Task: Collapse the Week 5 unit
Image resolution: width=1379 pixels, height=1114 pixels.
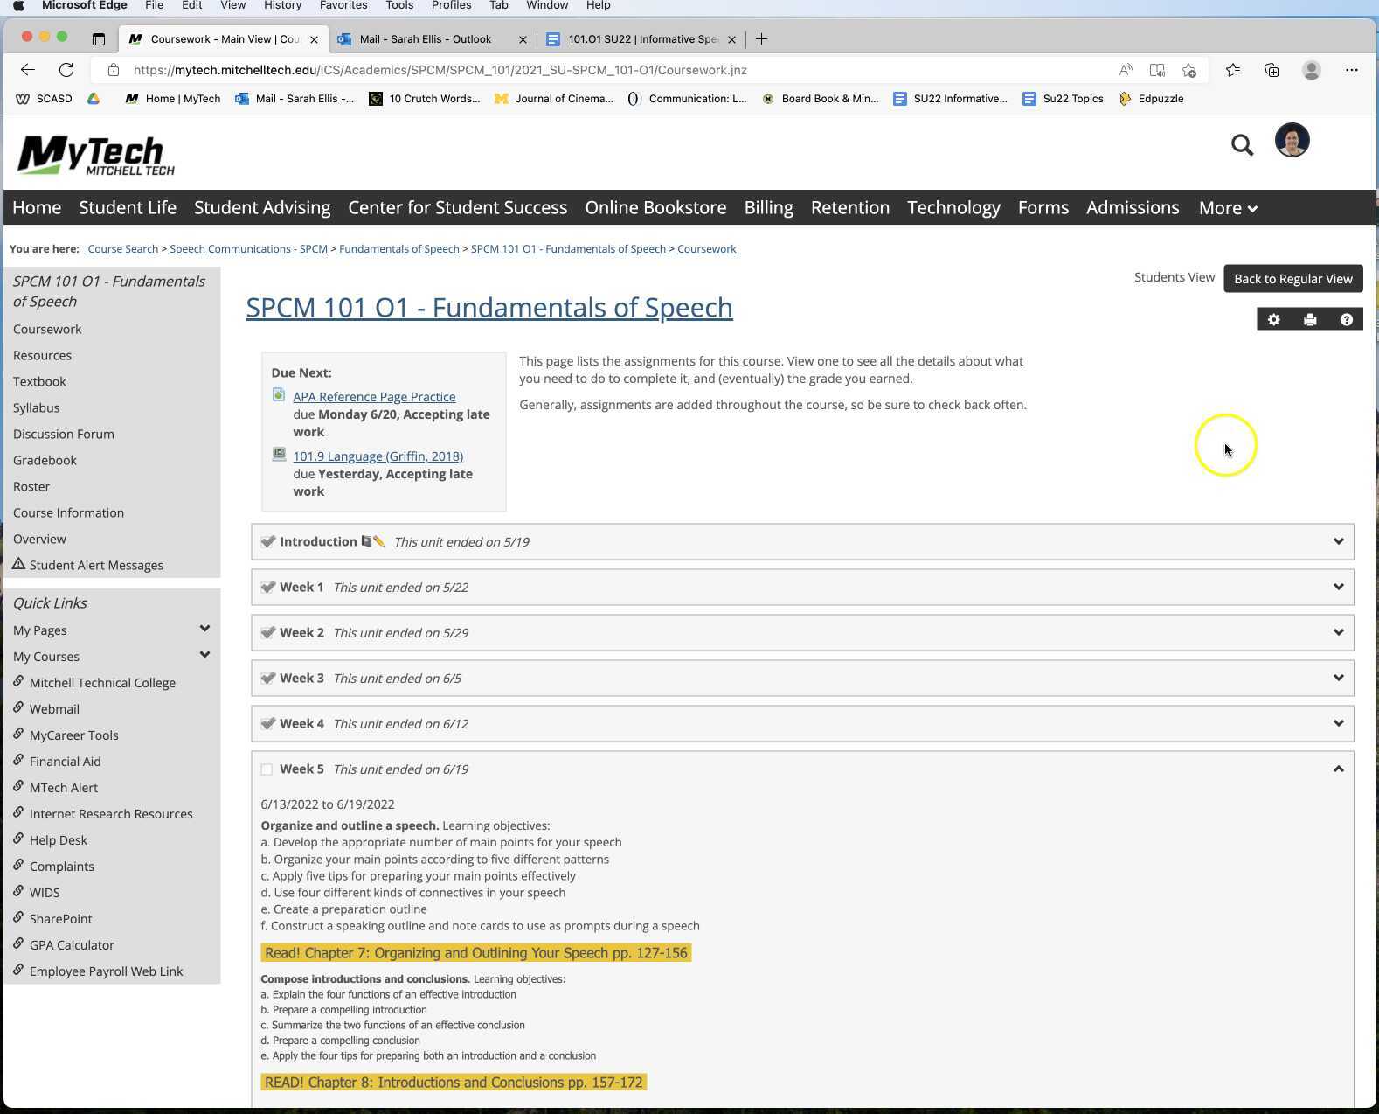Action: click(x=1338, y=769)
